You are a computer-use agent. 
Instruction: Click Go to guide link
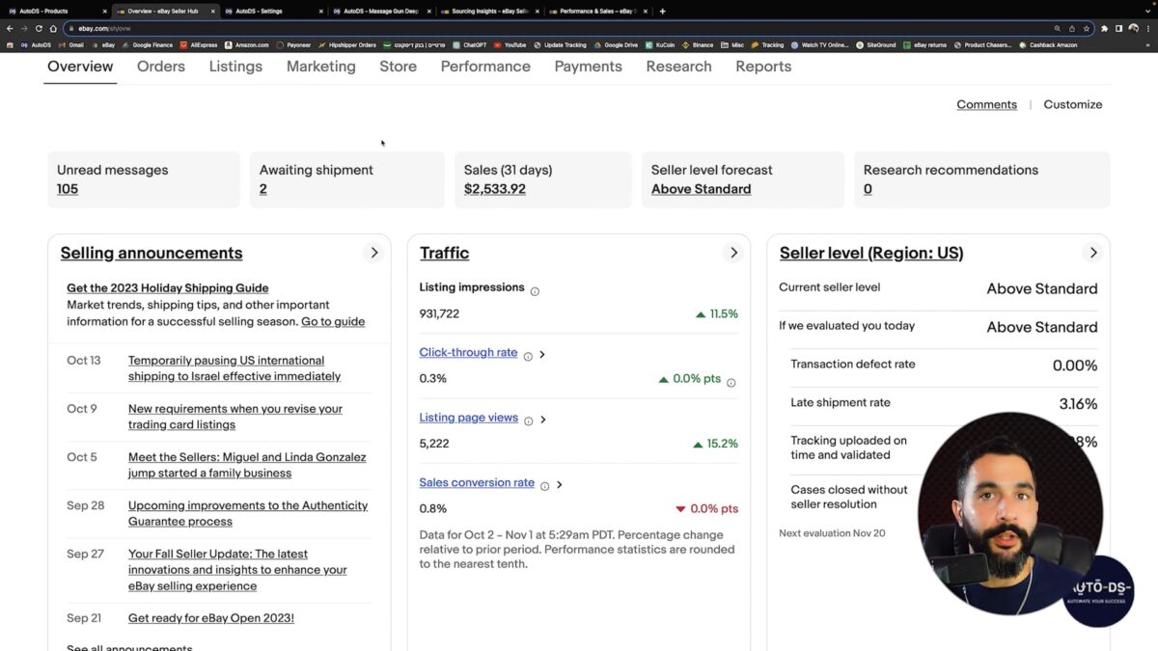tap(333, 321)
